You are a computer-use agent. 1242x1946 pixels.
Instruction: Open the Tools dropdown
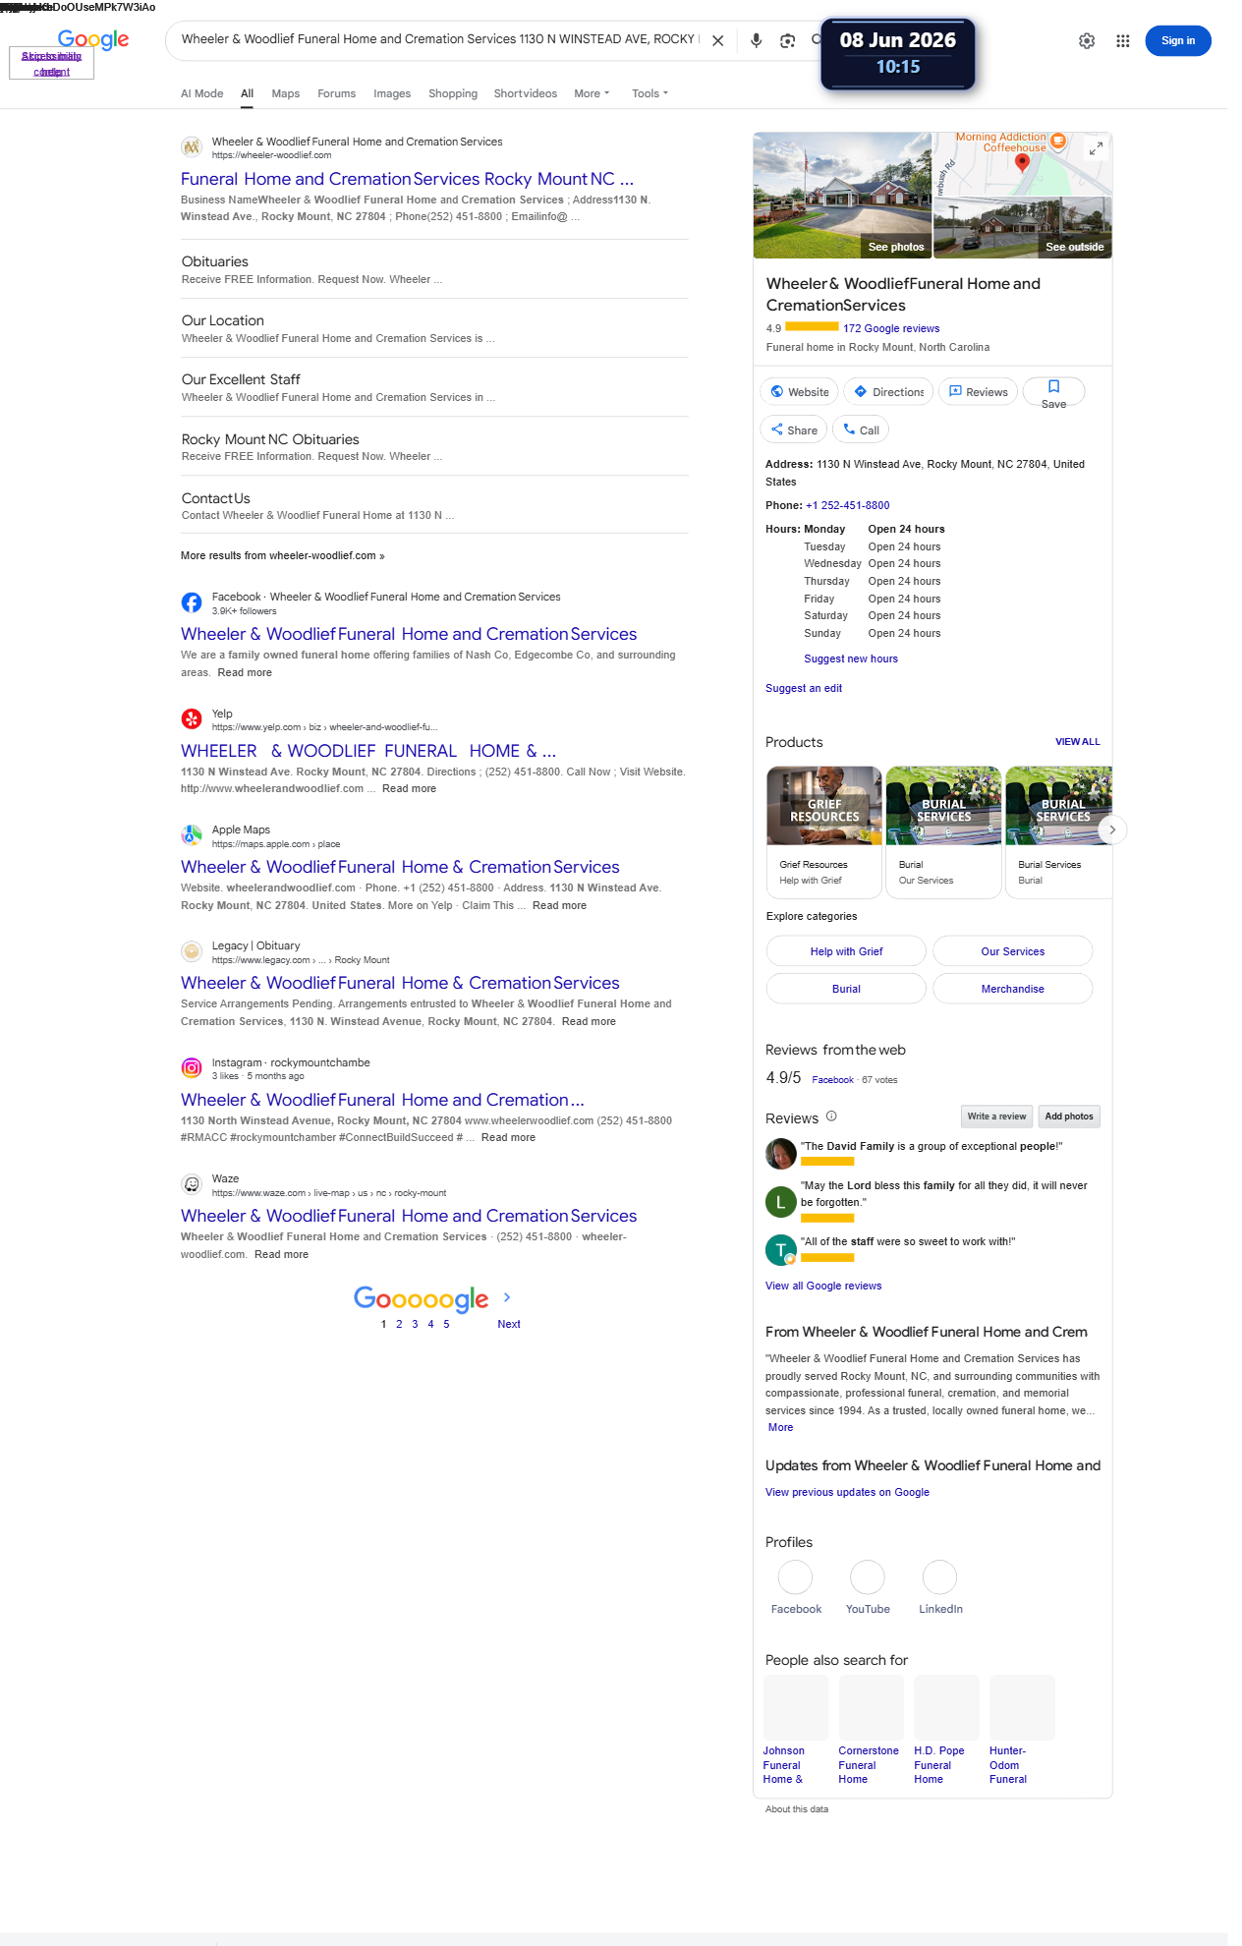click(649, 93)
